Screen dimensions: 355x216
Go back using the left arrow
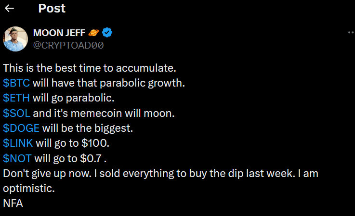[x=9, y=8]
